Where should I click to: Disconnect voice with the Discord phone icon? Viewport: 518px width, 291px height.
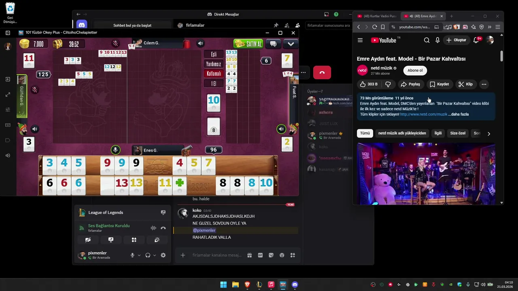click(163, 228)
